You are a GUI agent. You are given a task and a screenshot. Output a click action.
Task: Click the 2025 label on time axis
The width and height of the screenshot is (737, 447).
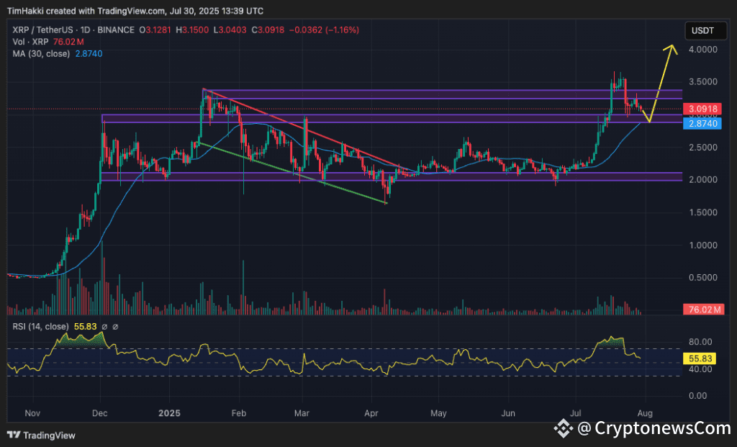pos(169,413)
